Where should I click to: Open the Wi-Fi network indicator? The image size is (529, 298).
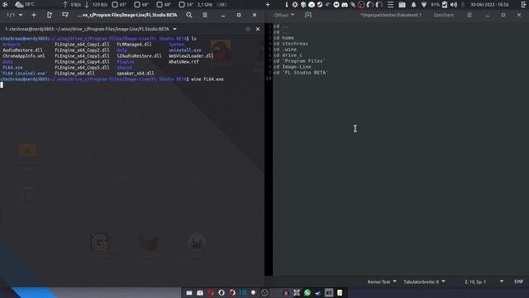click(424, 4)
